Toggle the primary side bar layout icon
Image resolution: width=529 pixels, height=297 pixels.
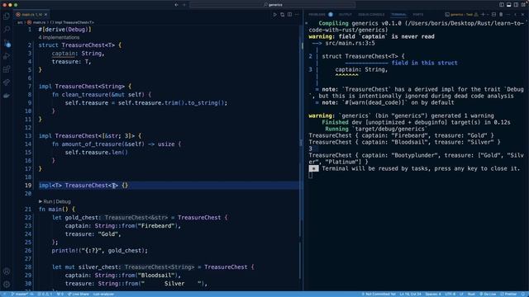502,5
